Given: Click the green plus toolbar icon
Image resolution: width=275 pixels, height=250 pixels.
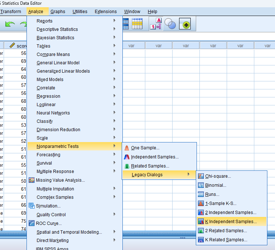Looking at the screenshot, I should tap(185, 24).
